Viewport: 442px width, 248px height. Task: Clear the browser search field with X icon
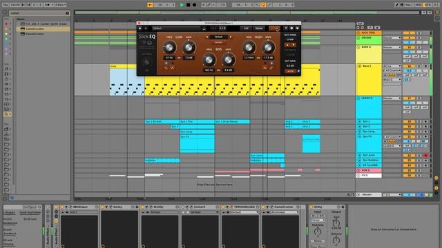[x=68, y=13]
